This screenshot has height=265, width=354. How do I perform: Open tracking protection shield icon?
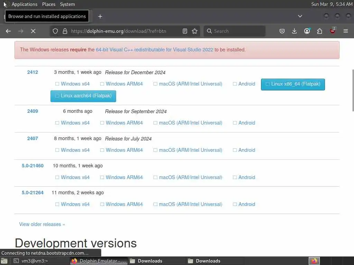[55, 31]
